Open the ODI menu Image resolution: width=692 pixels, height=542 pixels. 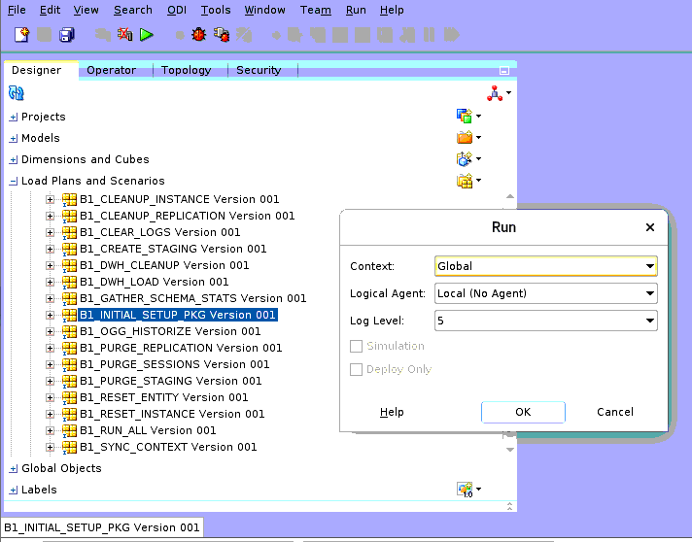(x=177, y=10)
